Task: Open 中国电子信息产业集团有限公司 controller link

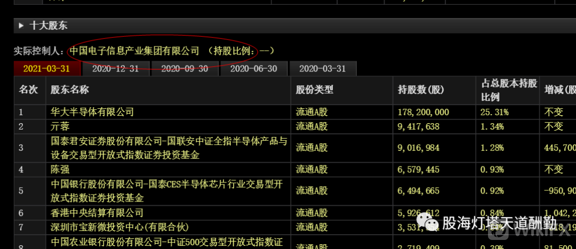Action: (134, 52)
